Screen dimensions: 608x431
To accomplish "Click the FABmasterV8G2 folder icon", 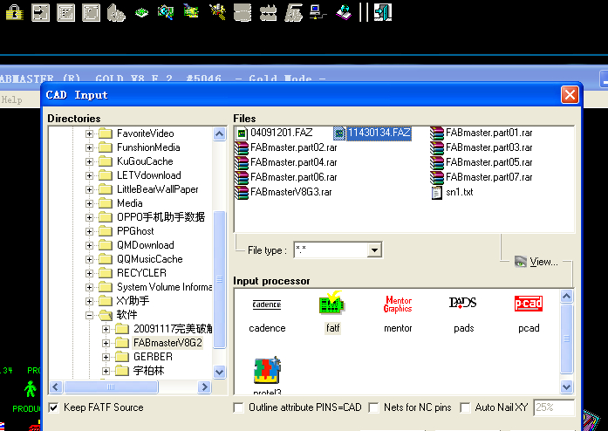I will coord(122,343).
